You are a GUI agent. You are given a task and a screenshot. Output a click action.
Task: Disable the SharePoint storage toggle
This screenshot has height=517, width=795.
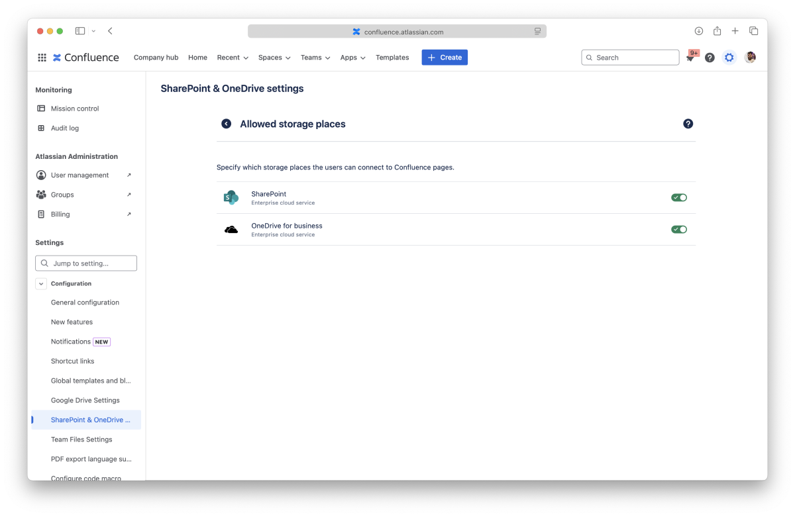click(678, 197)
